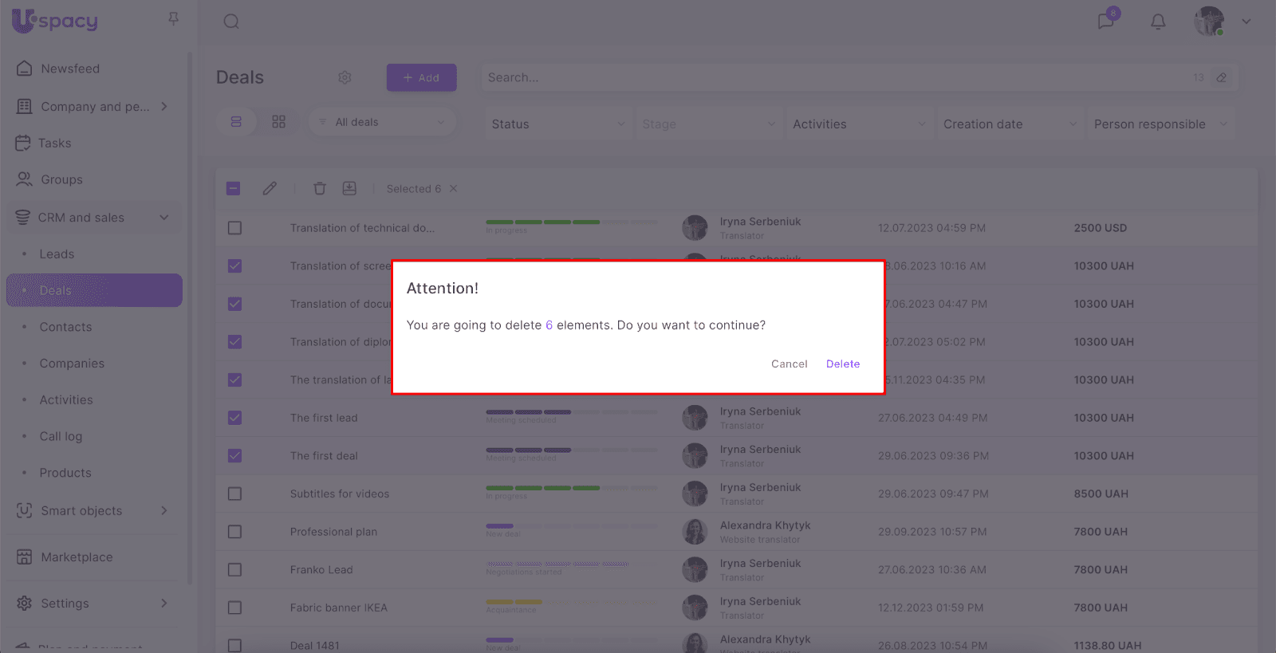Expand the Company and pe... chevron
The image size is (1276, 653).
point(164,106)
